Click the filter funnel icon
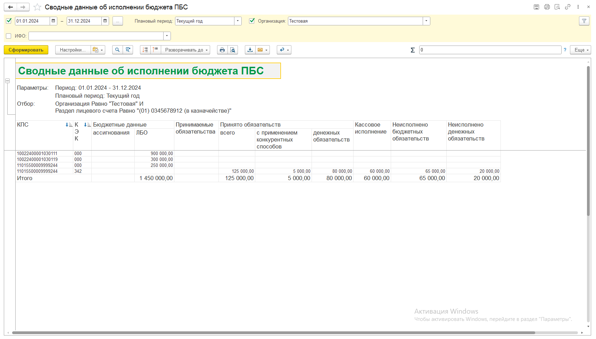Image resolution: width=596 pixels, height=339 pixels. point(584,21)
